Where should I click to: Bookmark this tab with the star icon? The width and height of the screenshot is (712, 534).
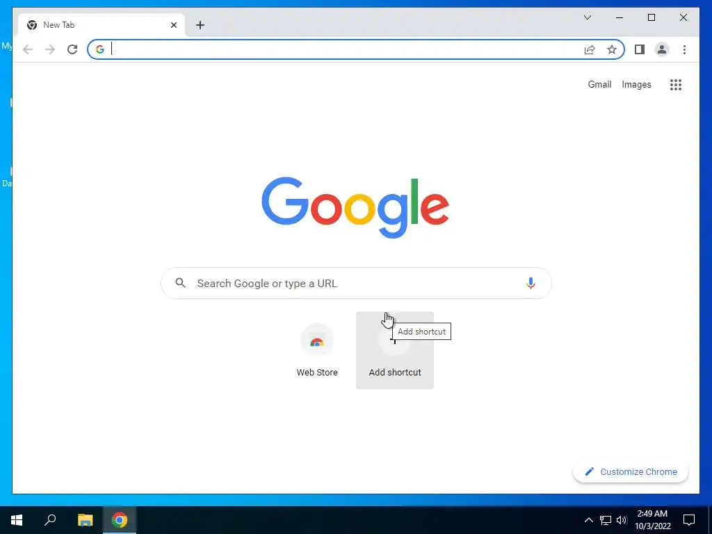612,49
